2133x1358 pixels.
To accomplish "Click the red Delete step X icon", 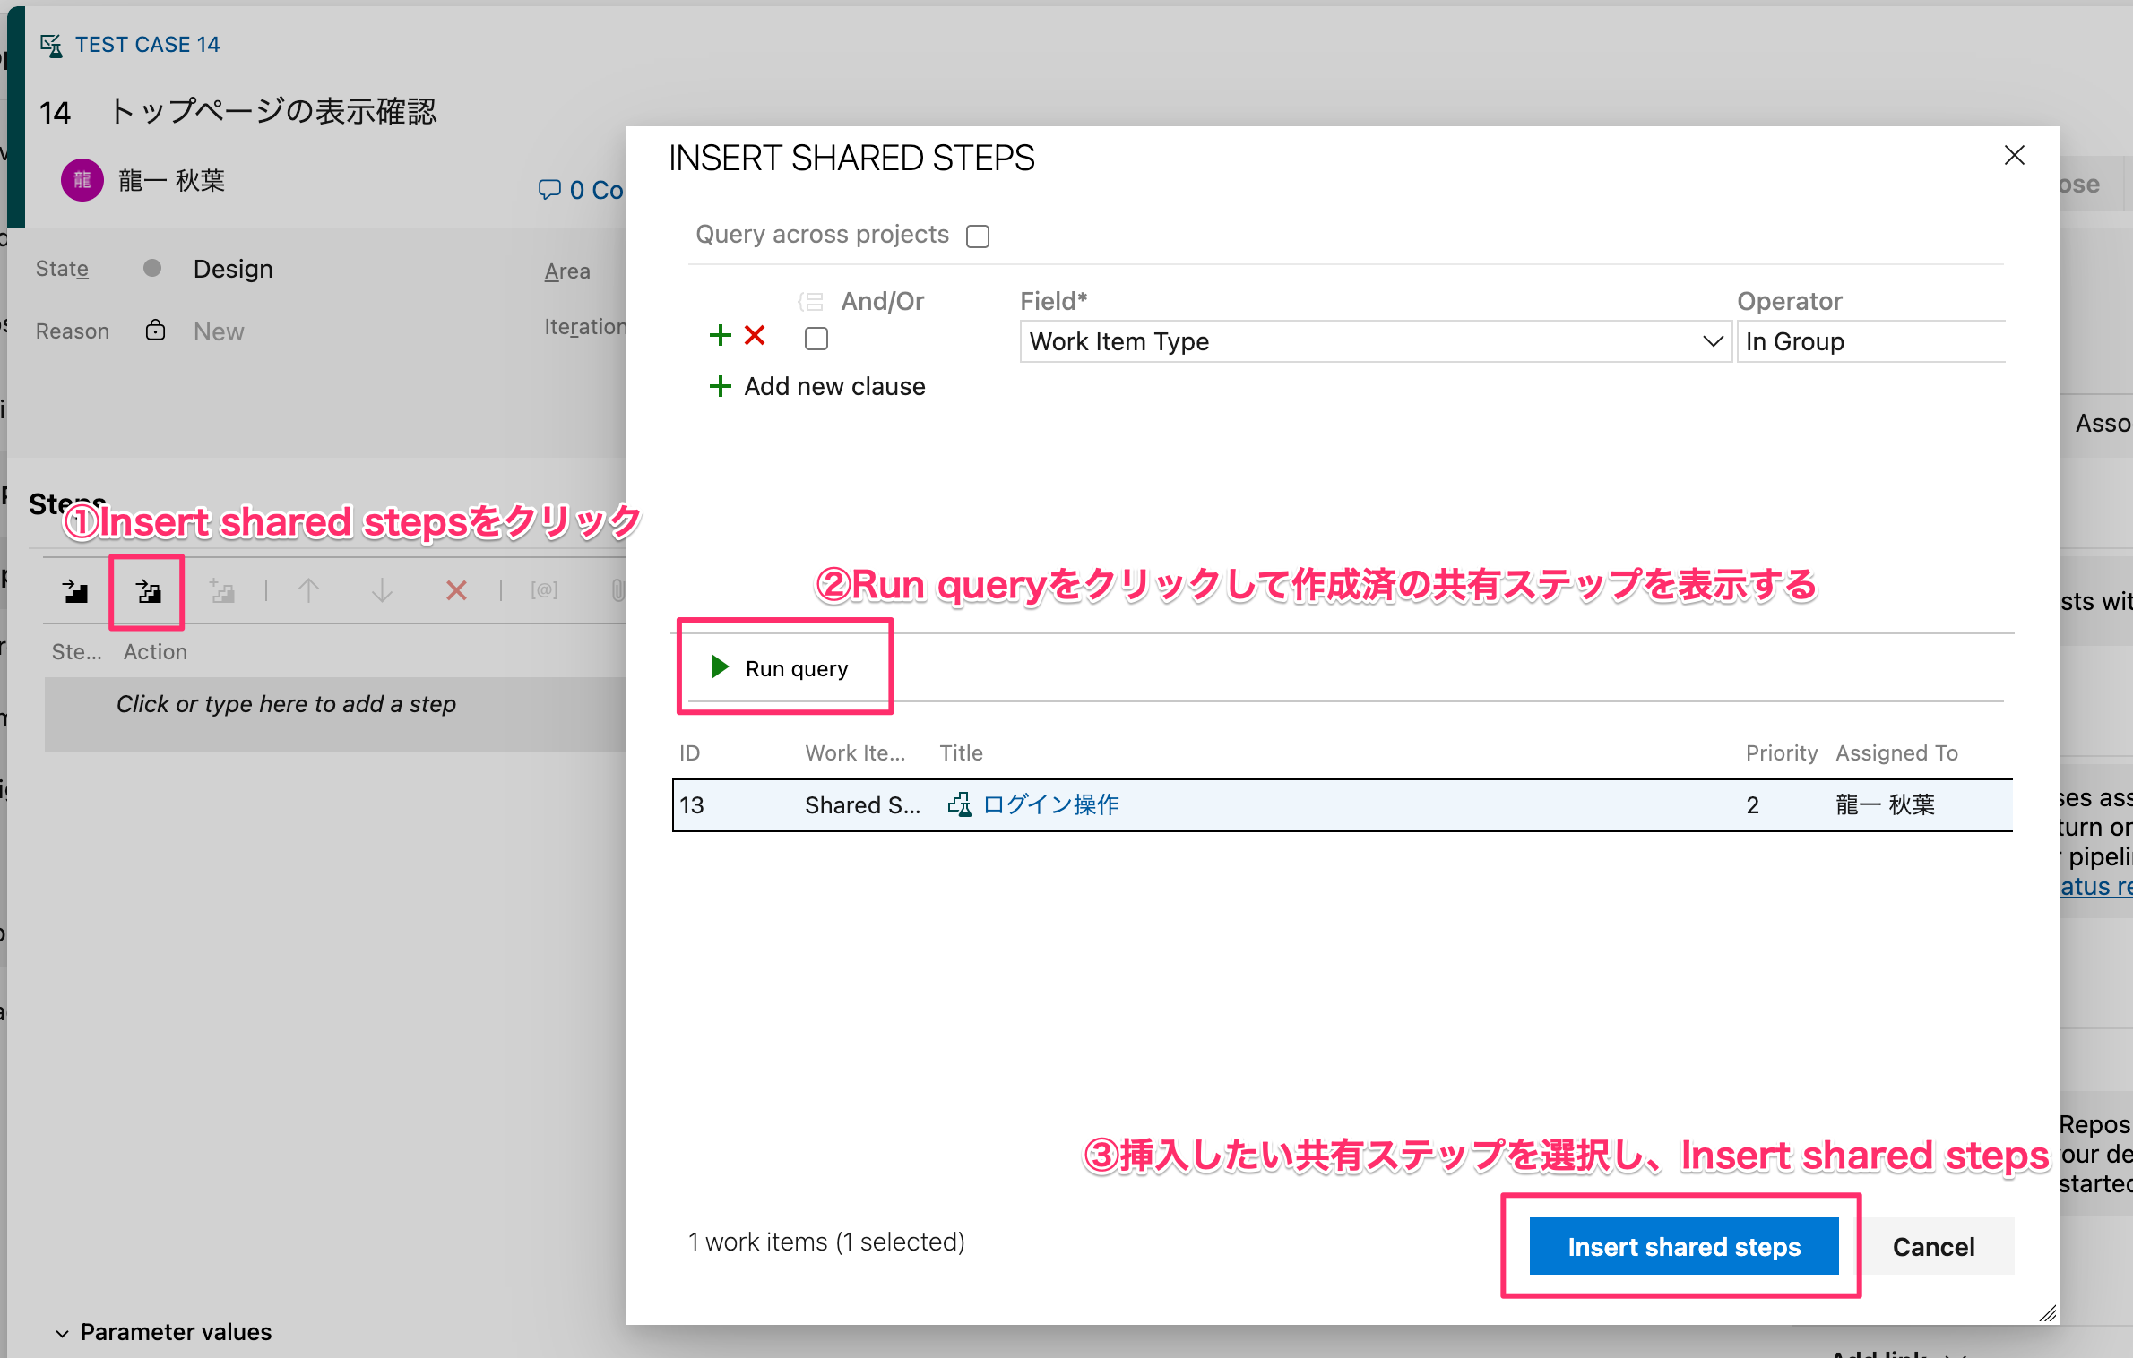I will (x=456, y=590).
